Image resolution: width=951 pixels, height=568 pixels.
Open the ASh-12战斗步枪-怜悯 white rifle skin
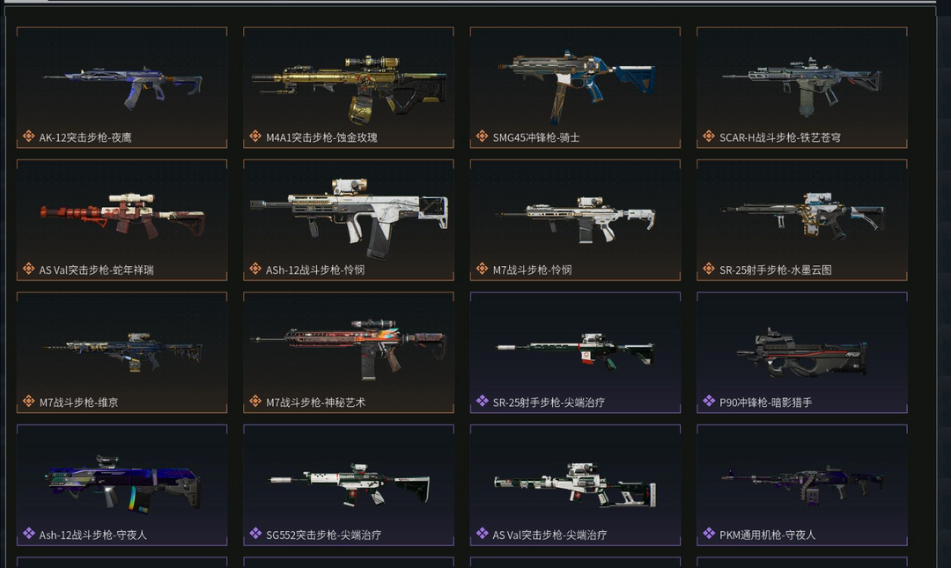349,219
